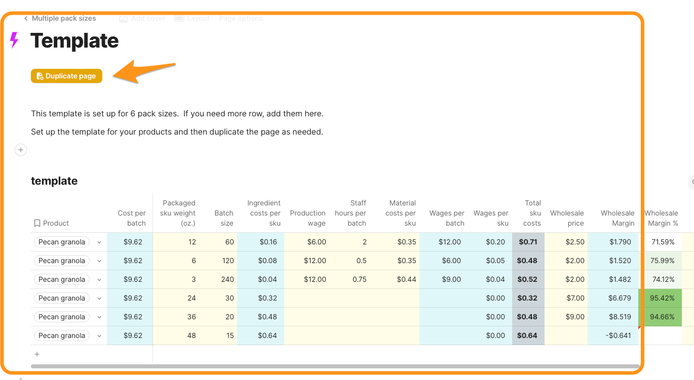This screenshot has height=380, width=694.
Task: Click the Duplicate page button
Action: coord(66,76)
